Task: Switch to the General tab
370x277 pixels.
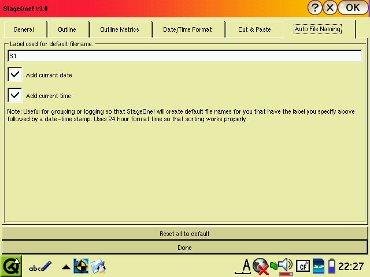Action: pos(24,29)
